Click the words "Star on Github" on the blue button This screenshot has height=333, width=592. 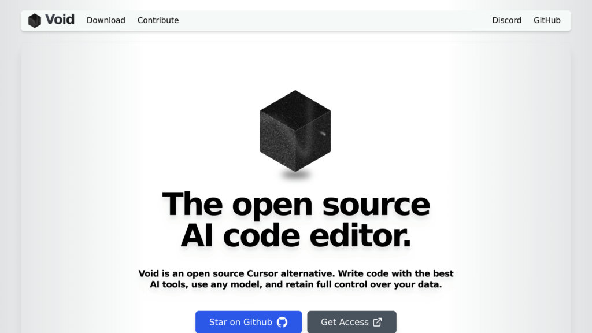pos(240,322)
